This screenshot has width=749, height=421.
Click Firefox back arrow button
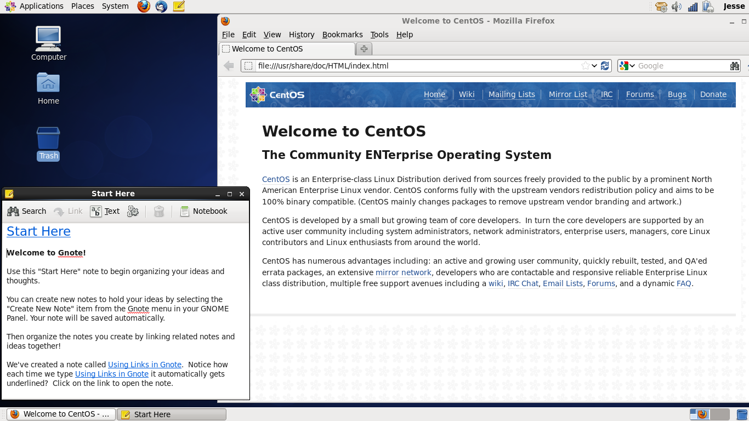click(x=229, y=66)
